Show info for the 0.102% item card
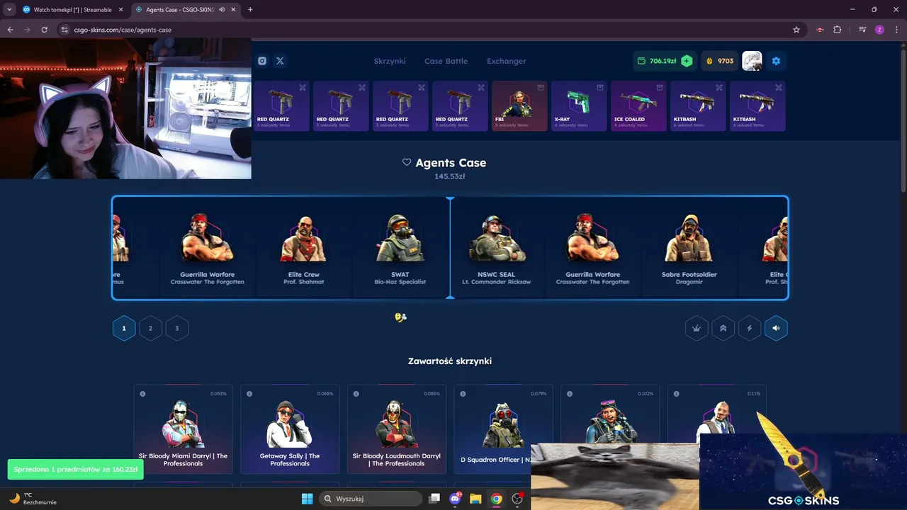 tap(570, 394)
